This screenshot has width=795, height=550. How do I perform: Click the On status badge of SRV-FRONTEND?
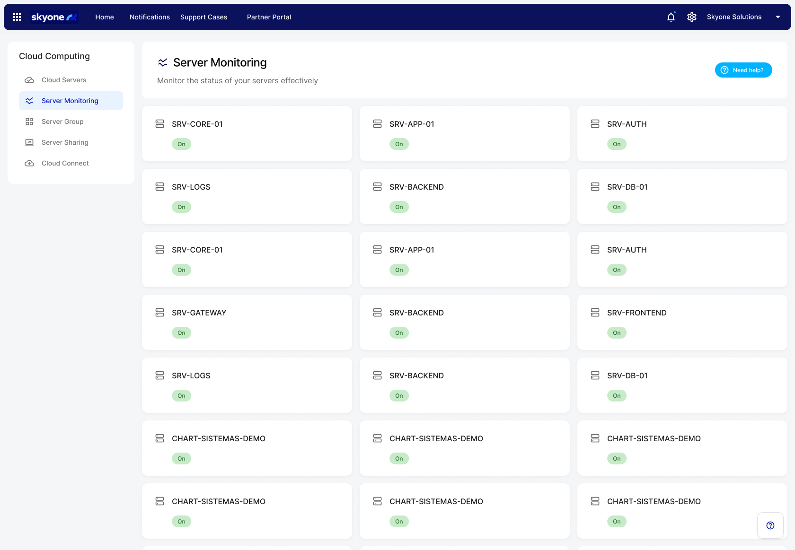[x=617, y=333]
